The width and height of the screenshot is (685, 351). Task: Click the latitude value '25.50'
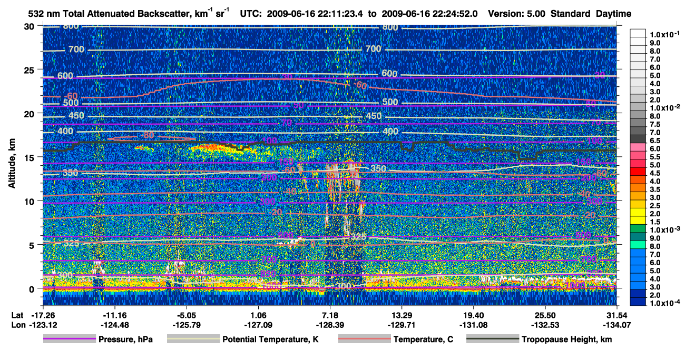[x=545, y=315]
